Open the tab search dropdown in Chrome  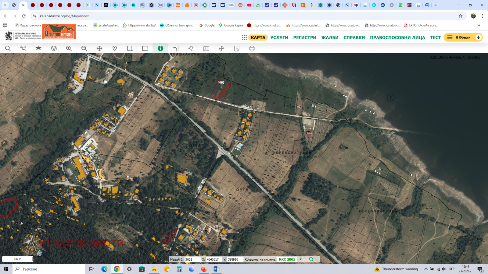[5, 5]
